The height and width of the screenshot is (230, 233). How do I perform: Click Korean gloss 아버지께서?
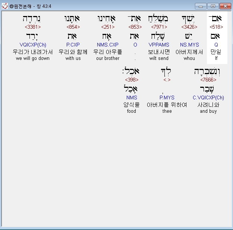tap(189, 52)
